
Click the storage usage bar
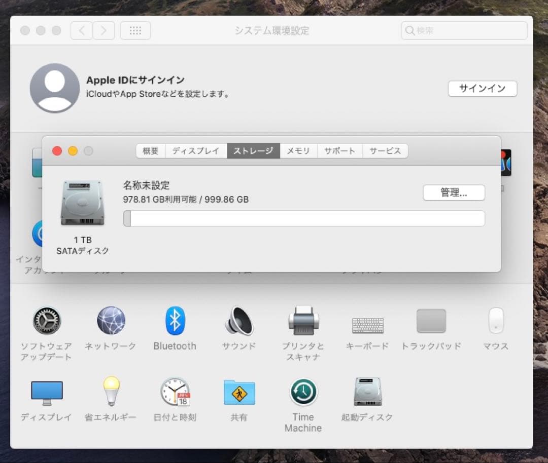pyautogui.click(x=303, y=218)
